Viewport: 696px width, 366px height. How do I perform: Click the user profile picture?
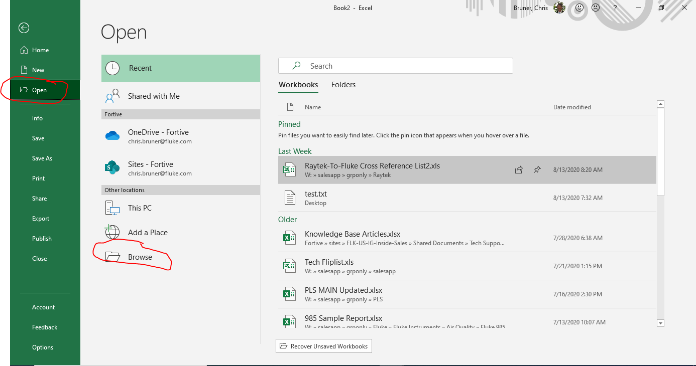[559, 8]
